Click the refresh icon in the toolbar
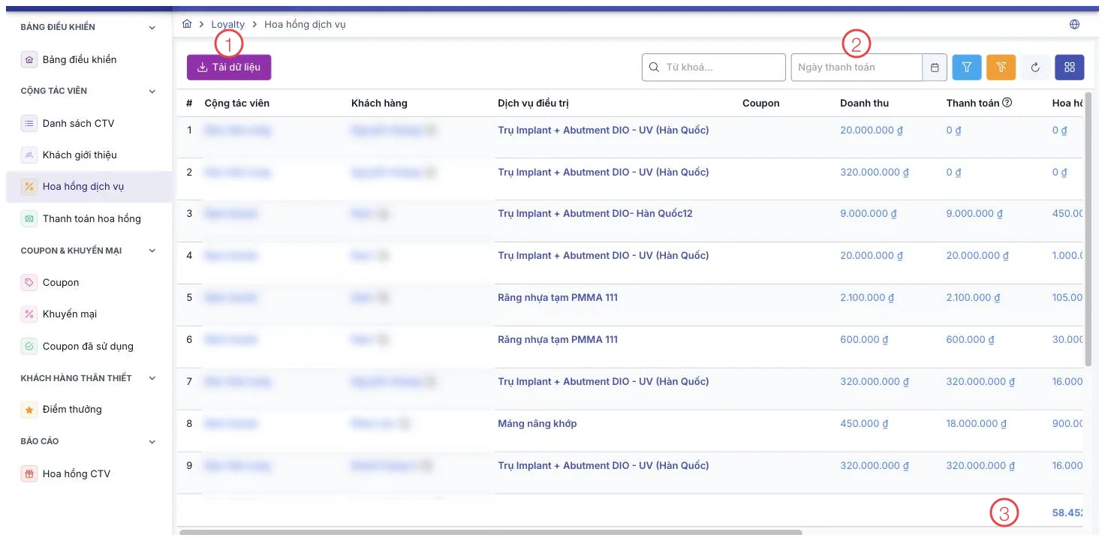 (1035, 68)
